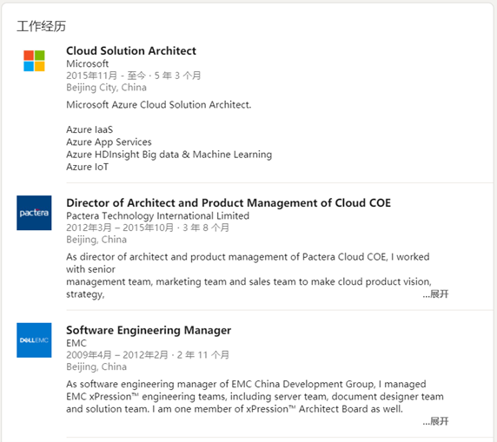Click the Azure HDInsight Big data line
The width and height of the screenshot is (497, 442).
click(169, 155)
